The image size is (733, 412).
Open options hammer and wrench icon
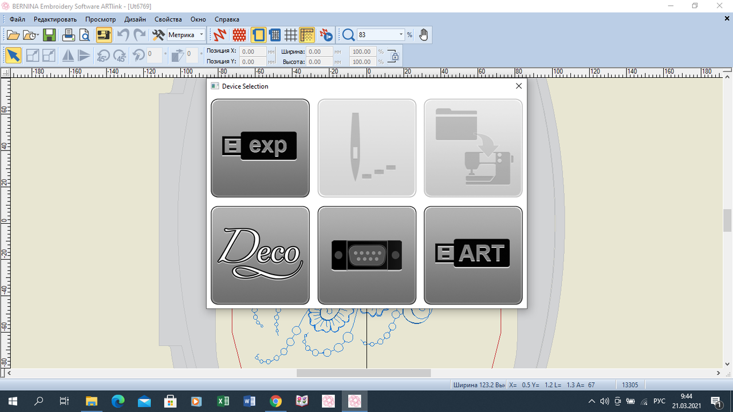coord(158,35)
